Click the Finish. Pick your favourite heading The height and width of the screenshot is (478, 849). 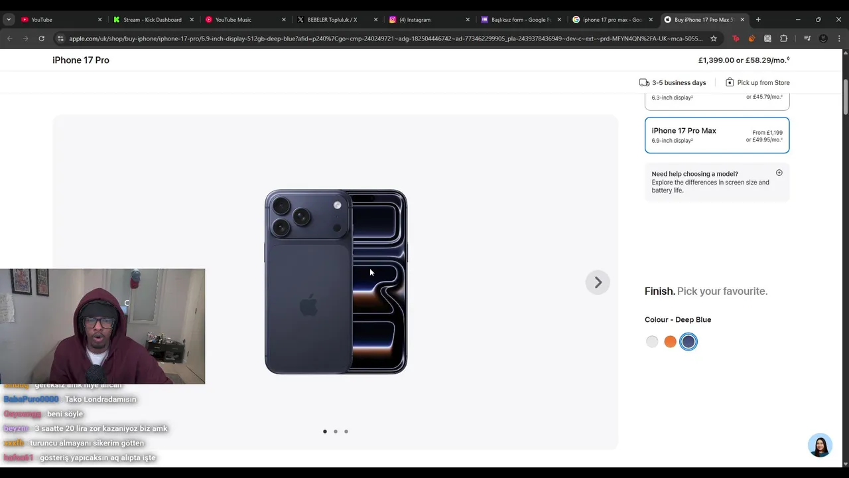point(706,291)
